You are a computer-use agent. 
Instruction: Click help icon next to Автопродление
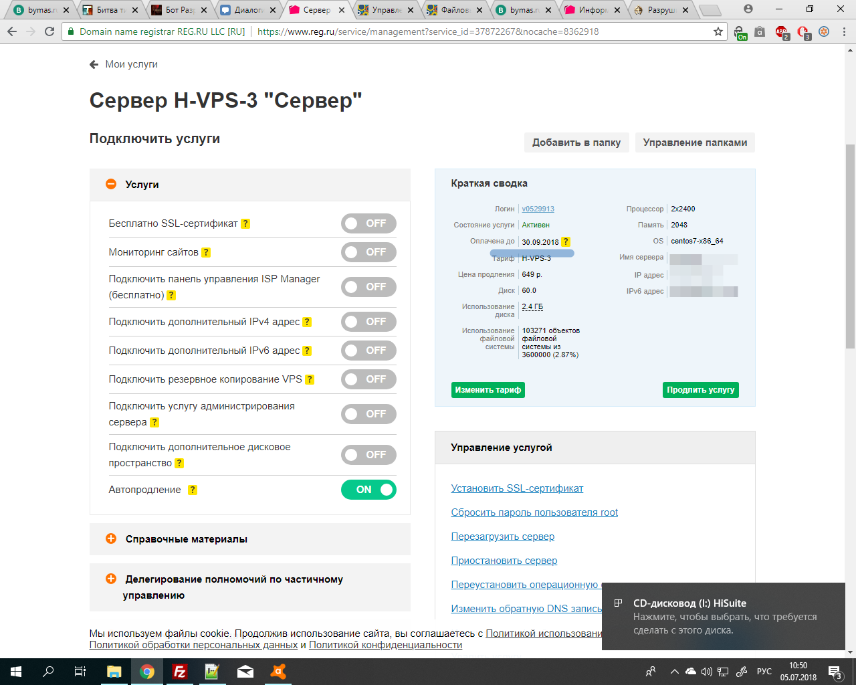[x=193, y=490]
